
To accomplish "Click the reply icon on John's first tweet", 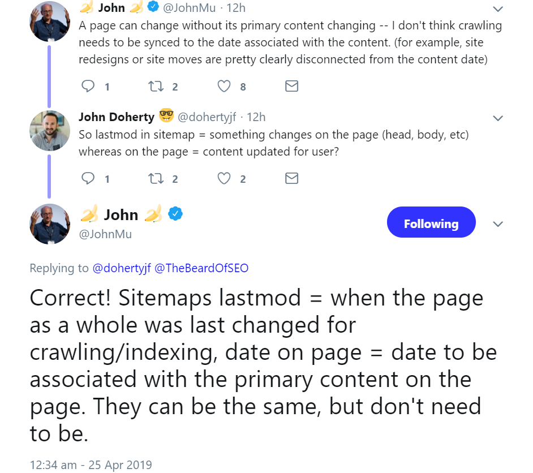I will (89, 86).
